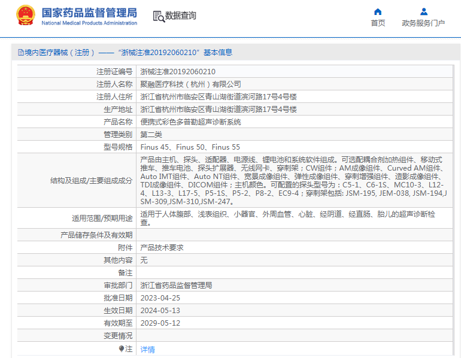461x358 pixels.
Task: Select the 注册人住所 address value
Action: point(219,97)
